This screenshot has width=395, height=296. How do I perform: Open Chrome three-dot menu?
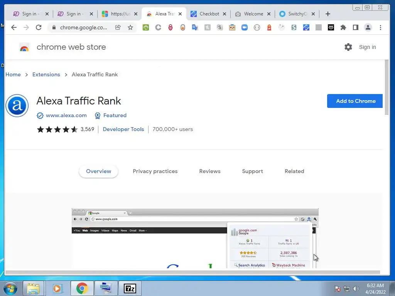(380, 27)
